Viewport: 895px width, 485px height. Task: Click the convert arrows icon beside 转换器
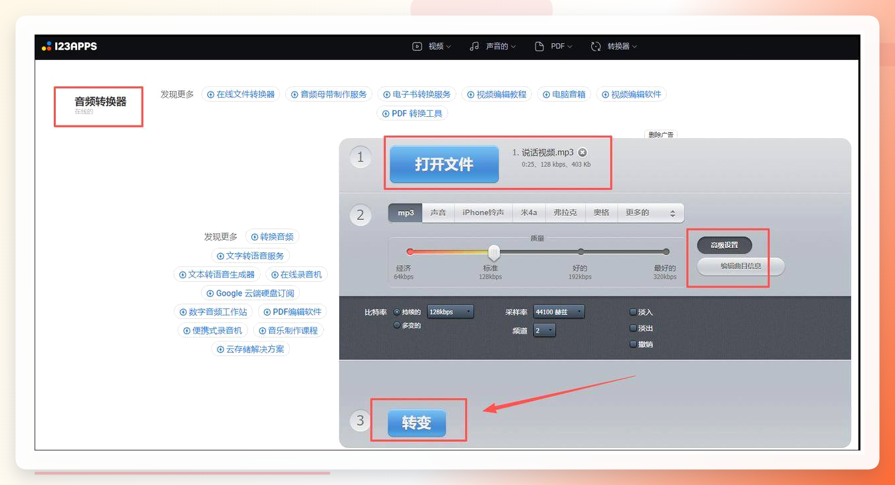point(595,47)
